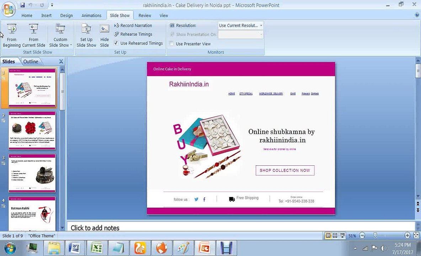Viewport: 421px width, 256px height.
Task: Open the volume control in system tray
Action: tap(383, 249)
